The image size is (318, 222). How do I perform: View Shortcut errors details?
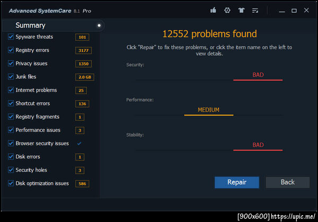point(33,103)
